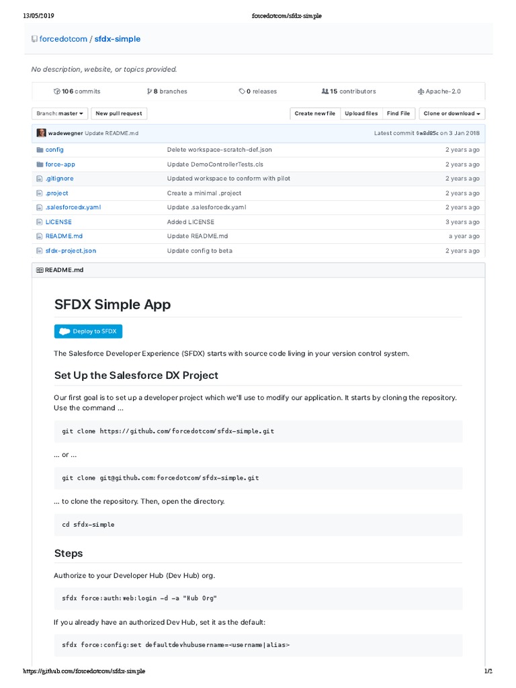Viewport: 516px width, 688px height.
Task: Open latest commit hash link
Action: (x=427, y=133)
